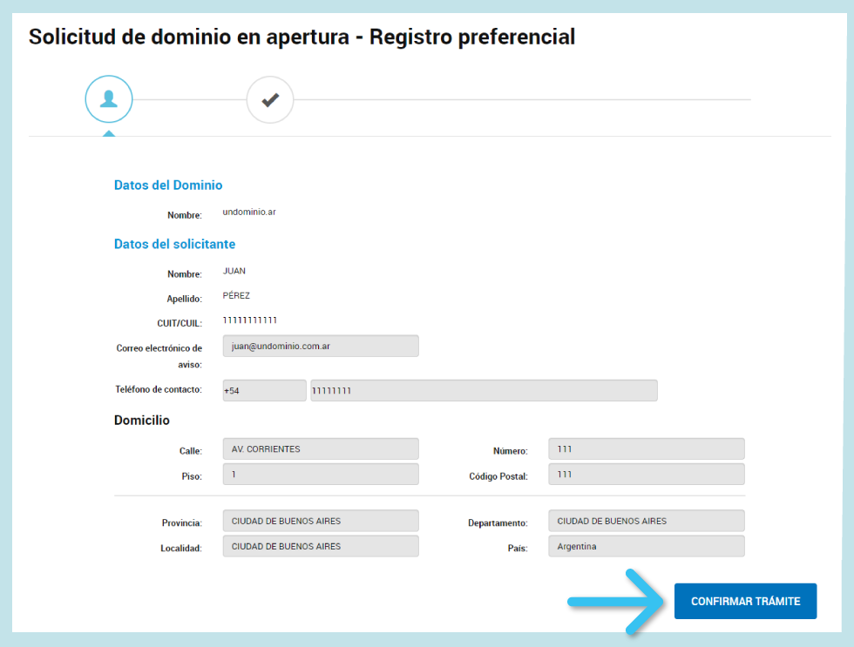Click the Datos del Dominio heading
The width and height of the screenshot is (854, 647).
(x=168, y=185)
